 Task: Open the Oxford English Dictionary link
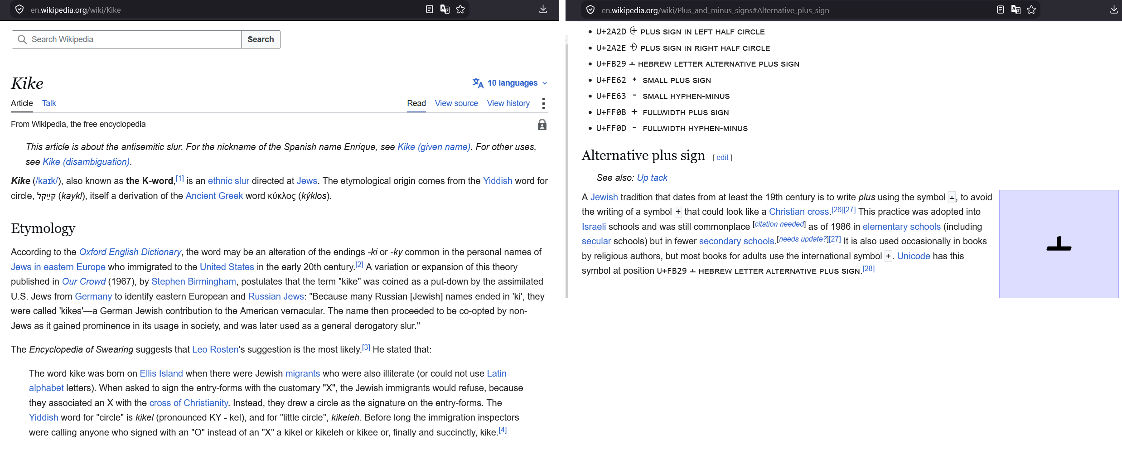pyautogui.click(x=130, y=252)
